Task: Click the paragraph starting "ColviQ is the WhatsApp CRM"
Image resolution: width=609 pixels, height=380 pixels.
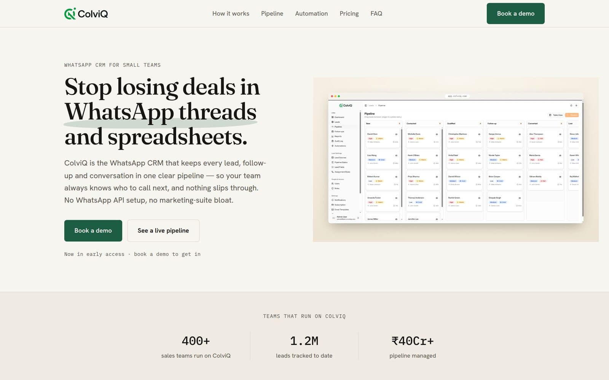Action: pos(165,182)
